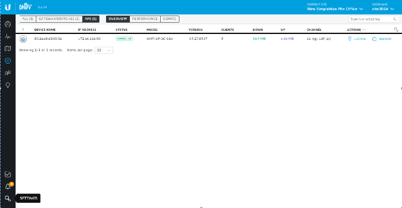Click device name 80:2a:a8:43:00:5a

click(48, 39)
